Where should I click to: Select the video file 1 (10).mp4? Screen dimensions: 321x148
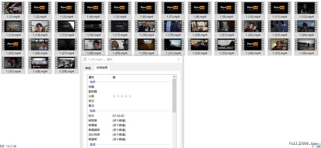(253, 10)
